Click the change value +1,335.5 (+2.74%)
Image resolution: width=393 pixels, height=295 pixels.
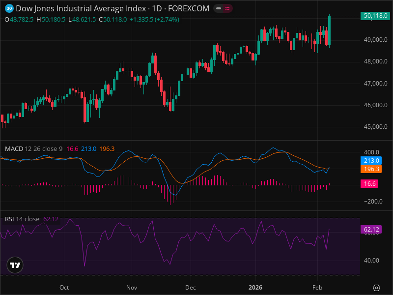tap(154, 20)
